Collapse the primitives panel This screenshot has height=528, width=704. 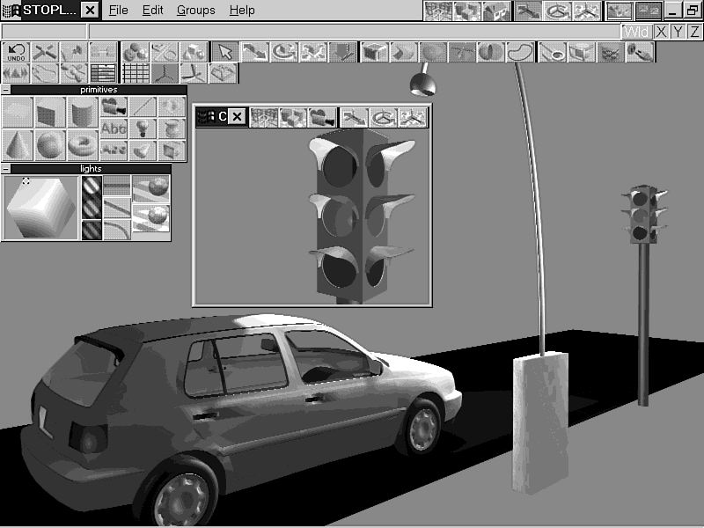click(5, 90)
